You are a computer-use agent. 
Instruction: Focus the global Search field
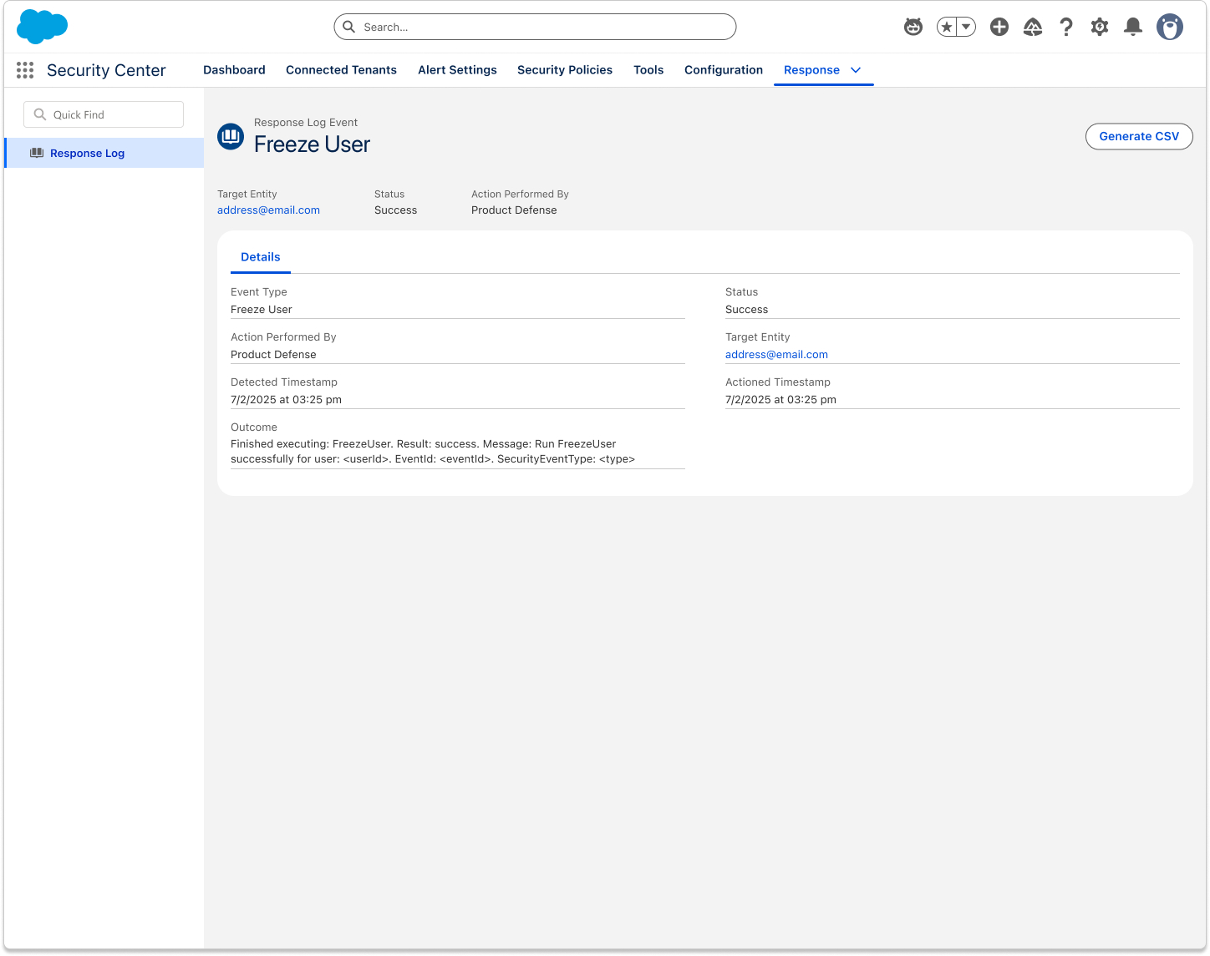535,27
